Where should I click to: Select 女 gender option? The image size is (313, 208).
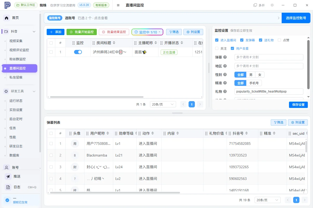pyautogui.click(x=260, y=75)
